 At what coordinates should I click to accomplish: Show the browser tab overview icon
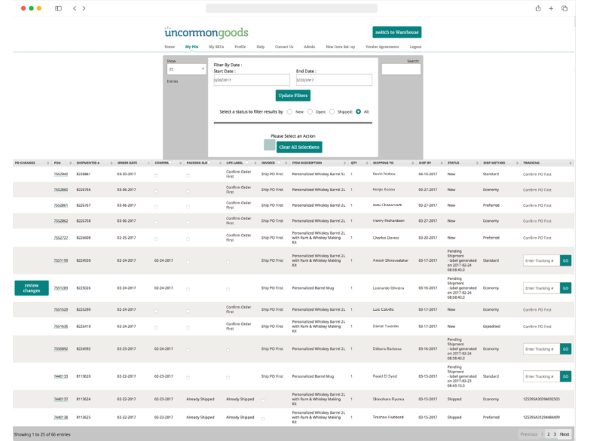[564, 8]
